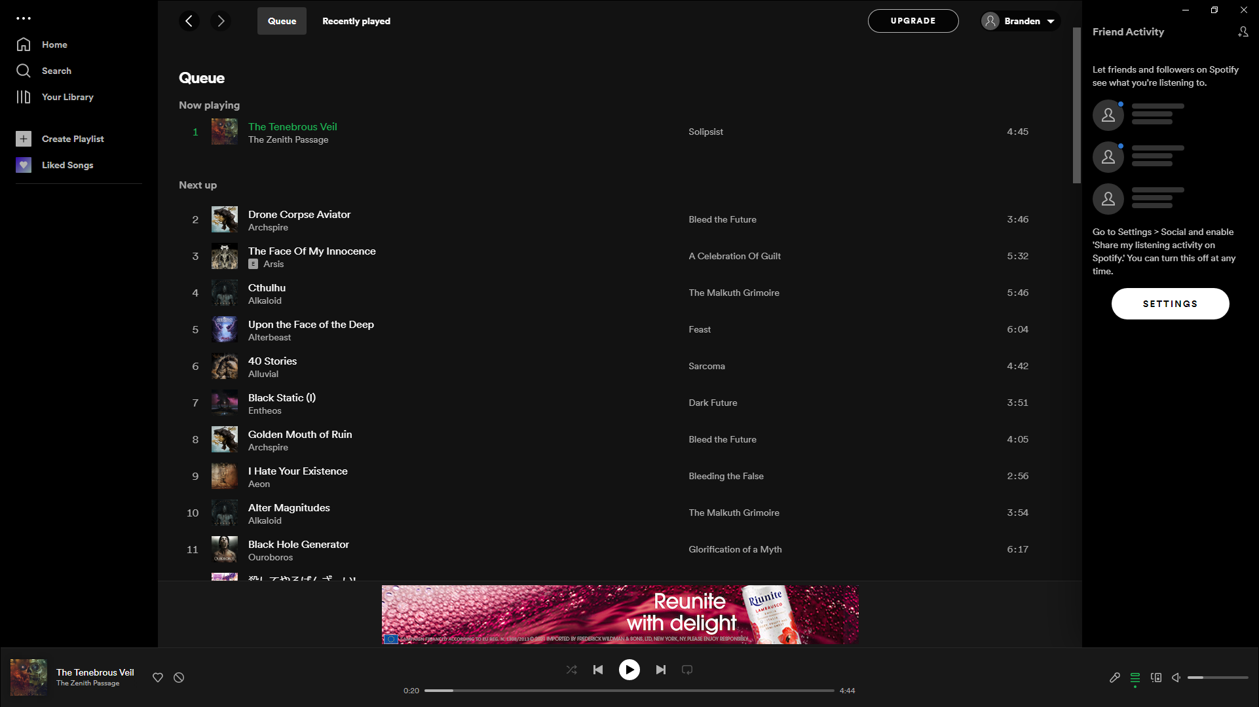
Task: Mute volume with speaker icon
Action: [1176, 678]
